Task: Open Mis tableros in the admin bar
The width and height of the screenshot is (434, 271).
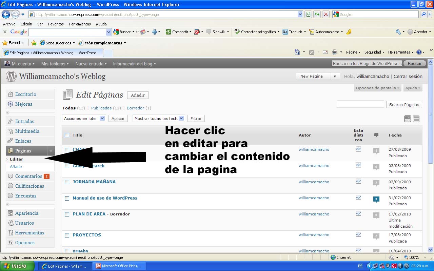Action: coord(55,64)
